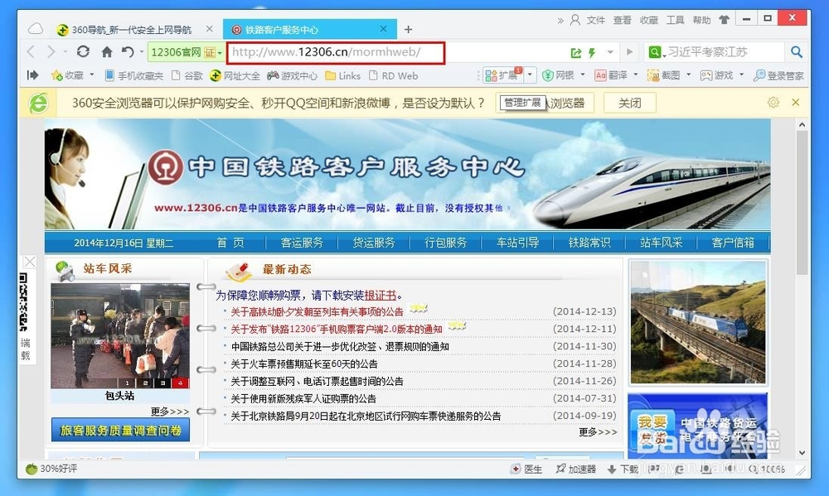The width and height of the screenshot is (829, 496).
Task: Close the 铁路客户服务中心 tab
Action: tap(383, 29)
